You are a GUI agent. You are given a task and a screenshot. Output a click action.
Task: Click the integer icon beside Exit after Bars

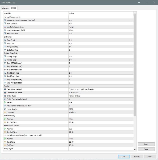pyautogui.click(x=5, y=50)
